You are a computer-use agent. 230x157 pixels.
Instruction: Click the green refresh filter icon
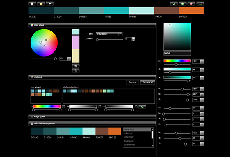142,107
